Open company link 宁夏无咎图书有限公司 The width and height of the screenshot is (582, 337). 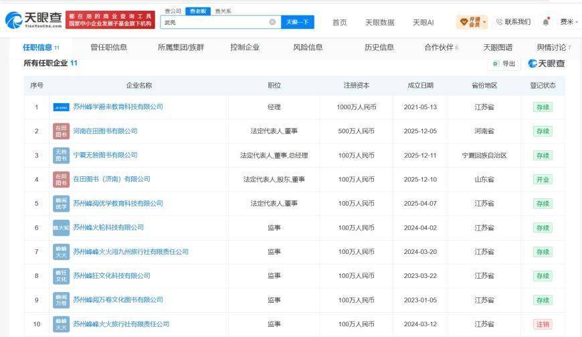click(105, 155)
